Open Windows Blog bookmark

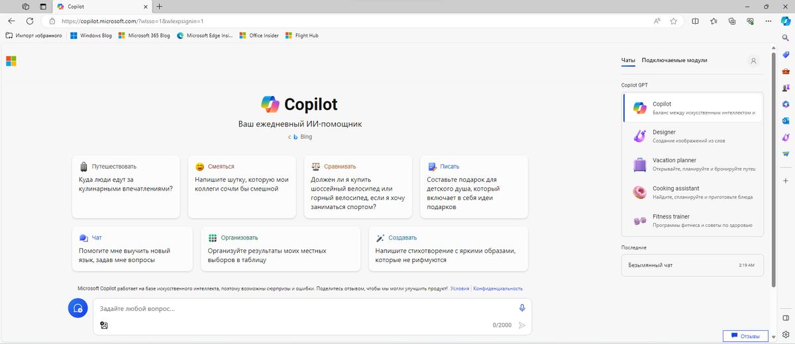coord(91,36)
